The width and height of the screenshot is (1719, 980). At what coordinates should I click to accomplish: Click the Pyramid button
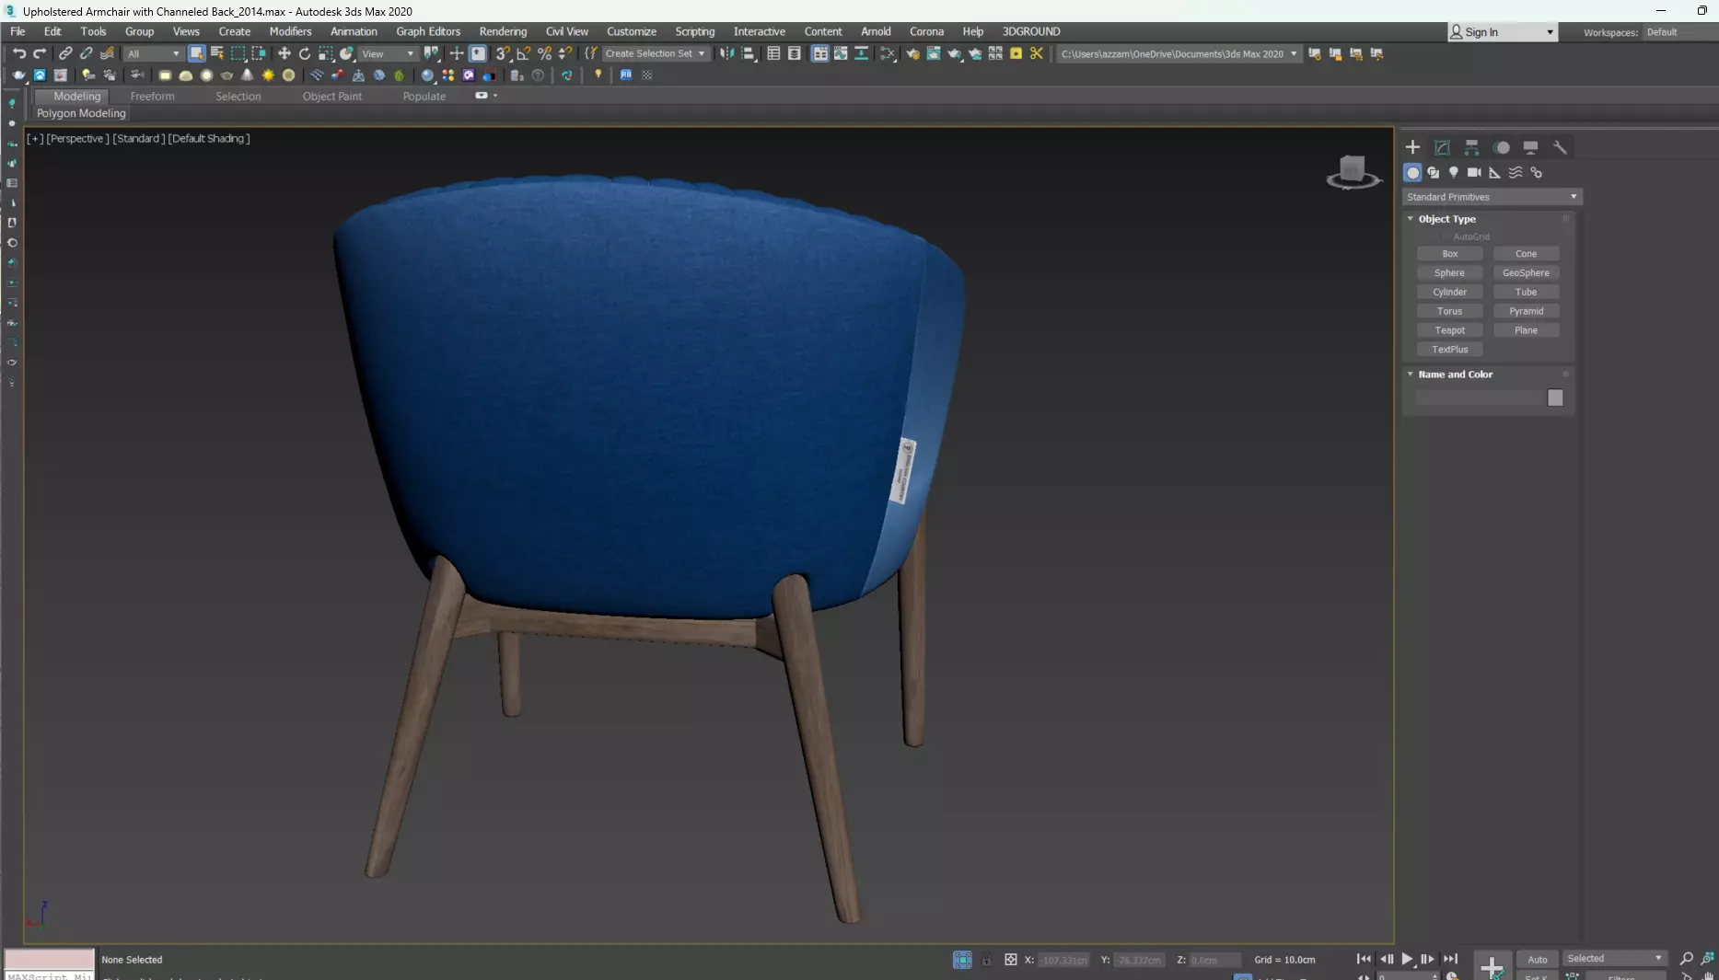(1526, 311)
